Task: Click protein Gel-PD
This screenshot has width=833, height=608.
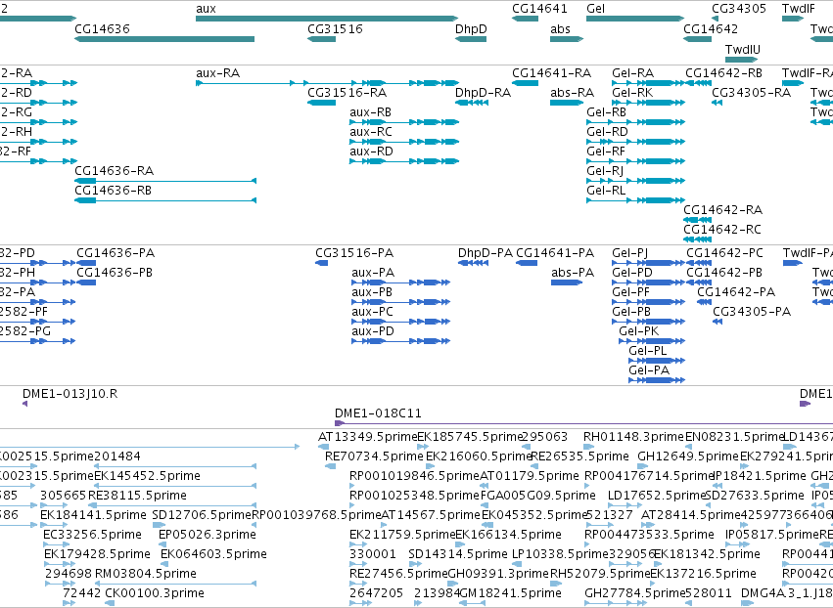Action: (632, 273)
